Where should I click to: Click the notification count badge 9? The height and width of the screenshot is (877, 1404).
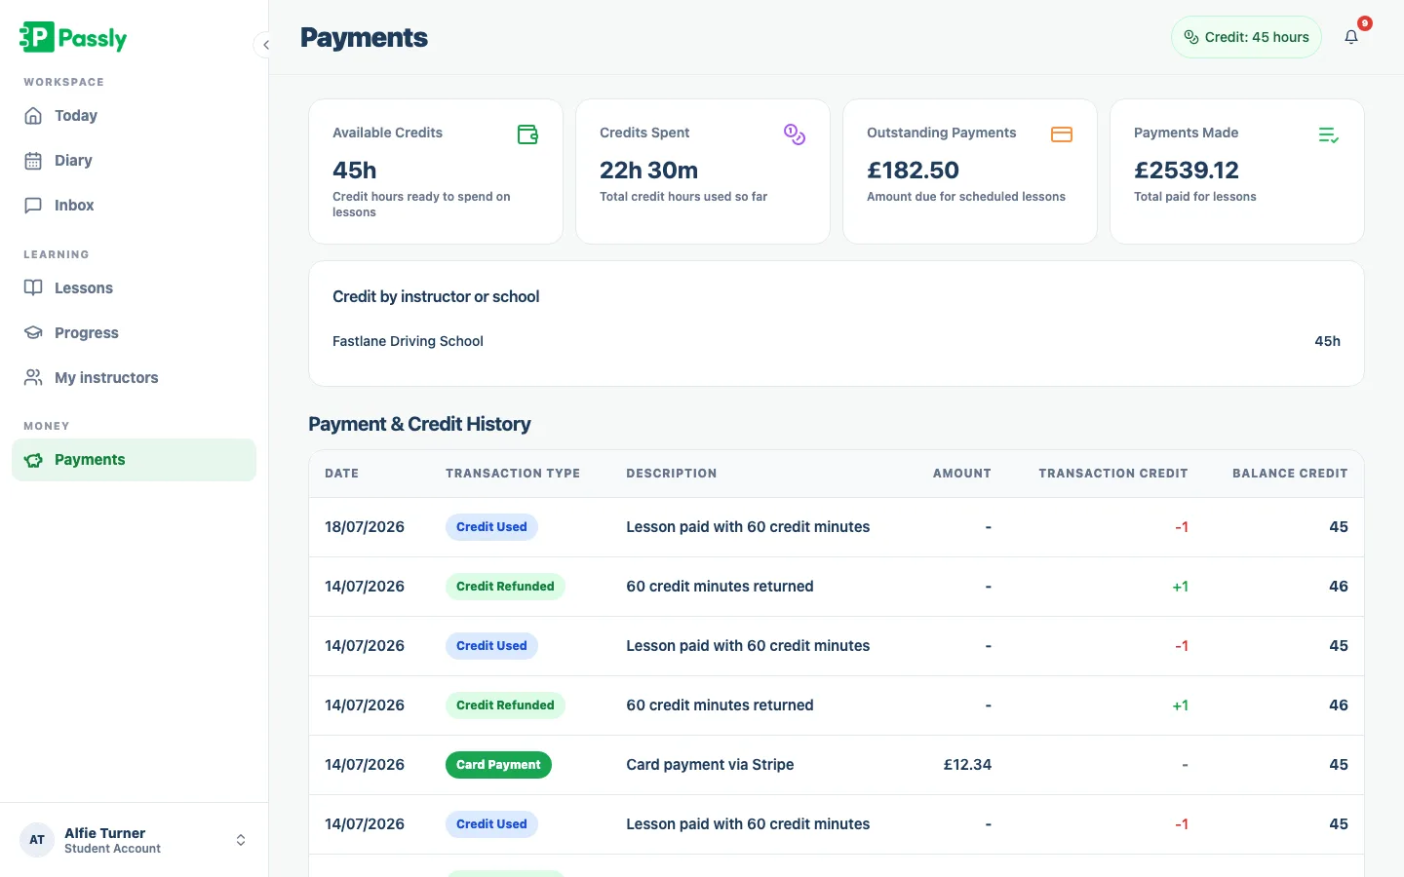(x=1365, y=23)
